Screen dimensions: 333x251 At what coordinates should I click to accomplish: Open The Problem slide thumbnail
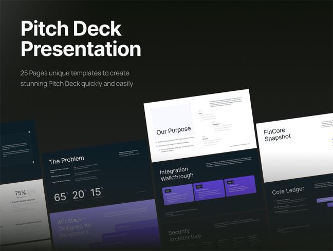[x=66, y=159]
